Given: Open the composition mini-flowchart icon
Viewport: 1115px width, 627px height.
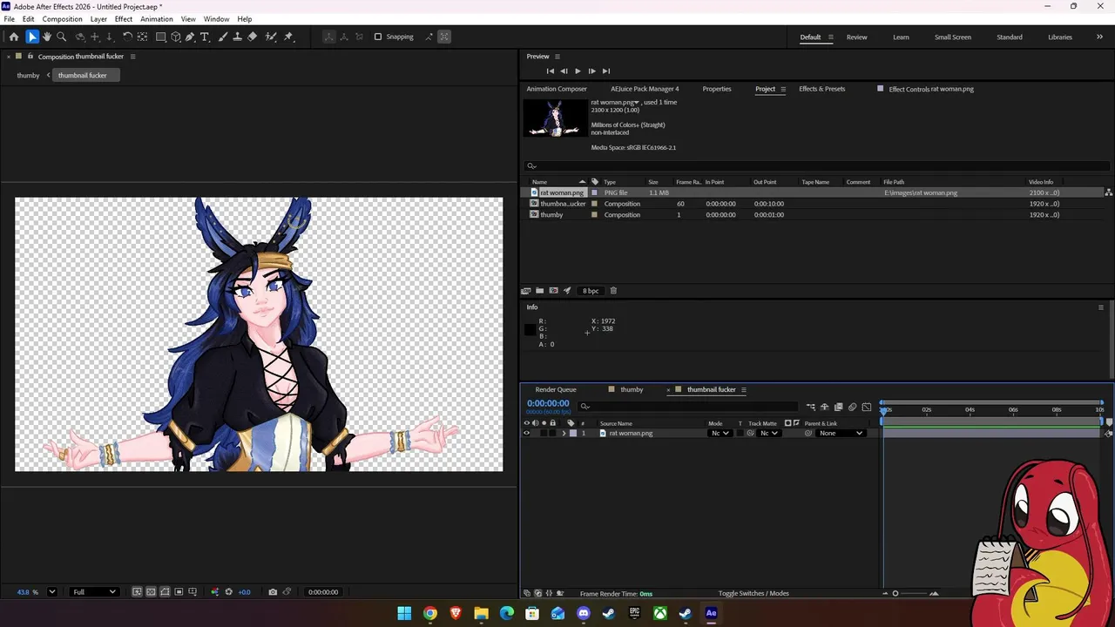Looking at the screenshot, I should click(810, 407).
